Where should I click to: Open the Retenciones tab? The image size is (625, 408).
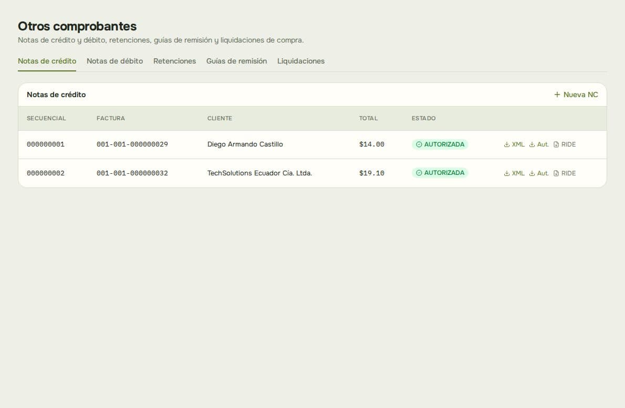174,61
